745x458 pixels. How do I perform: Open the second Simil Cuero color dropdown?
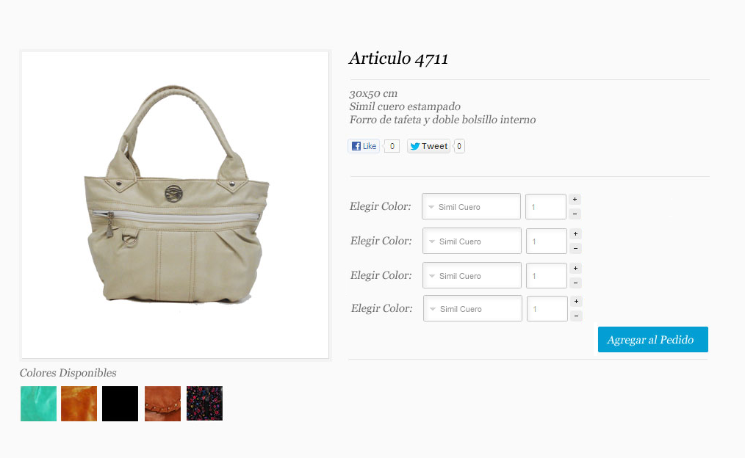coord(472,241)
